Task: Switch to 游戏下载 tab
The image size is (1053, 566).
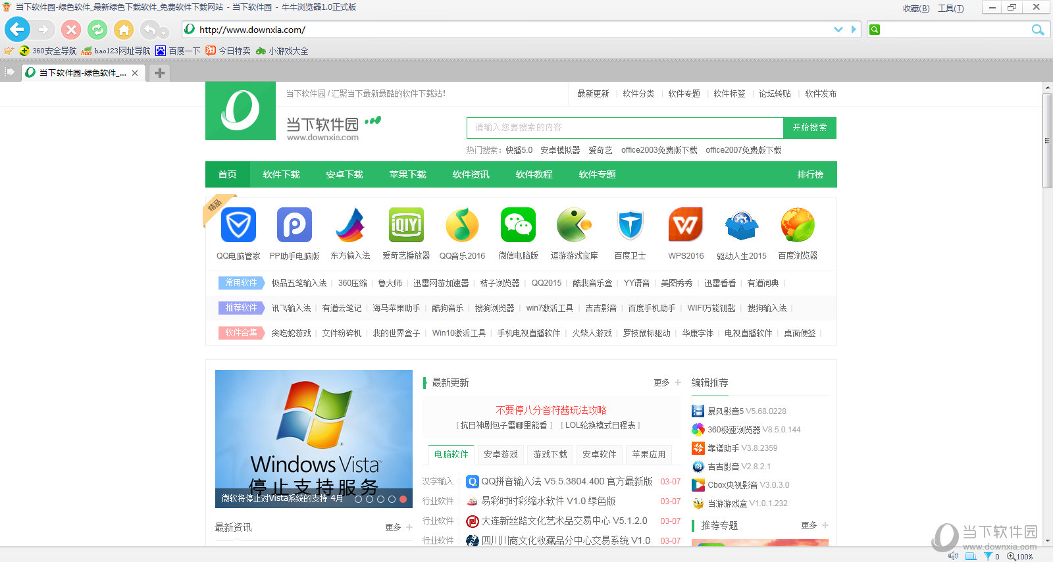Action: point(550,454)
